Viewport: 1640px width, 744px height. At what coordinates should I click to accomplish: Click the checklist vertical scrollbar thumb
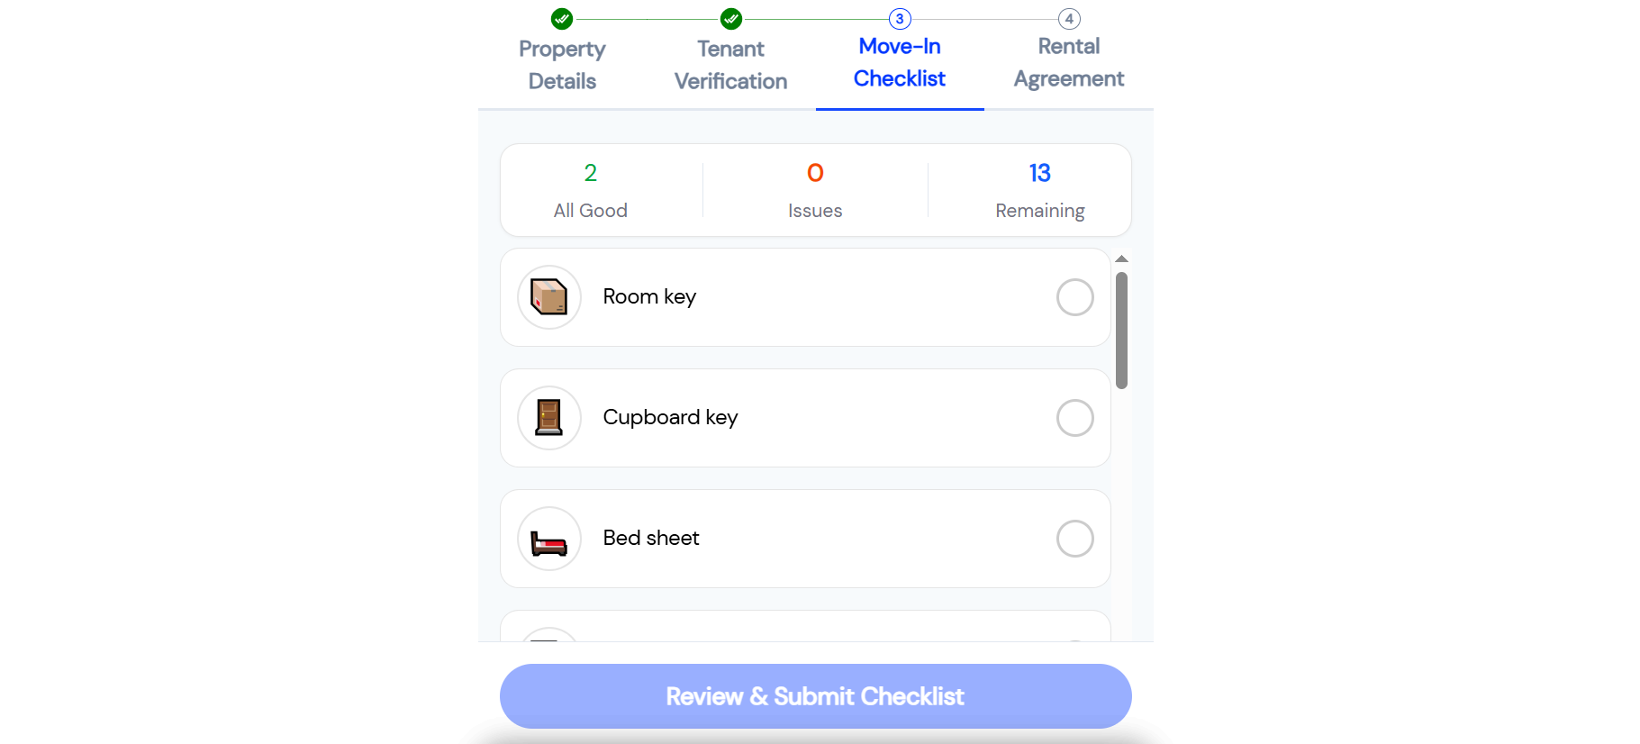click(x=1121, y=330)
